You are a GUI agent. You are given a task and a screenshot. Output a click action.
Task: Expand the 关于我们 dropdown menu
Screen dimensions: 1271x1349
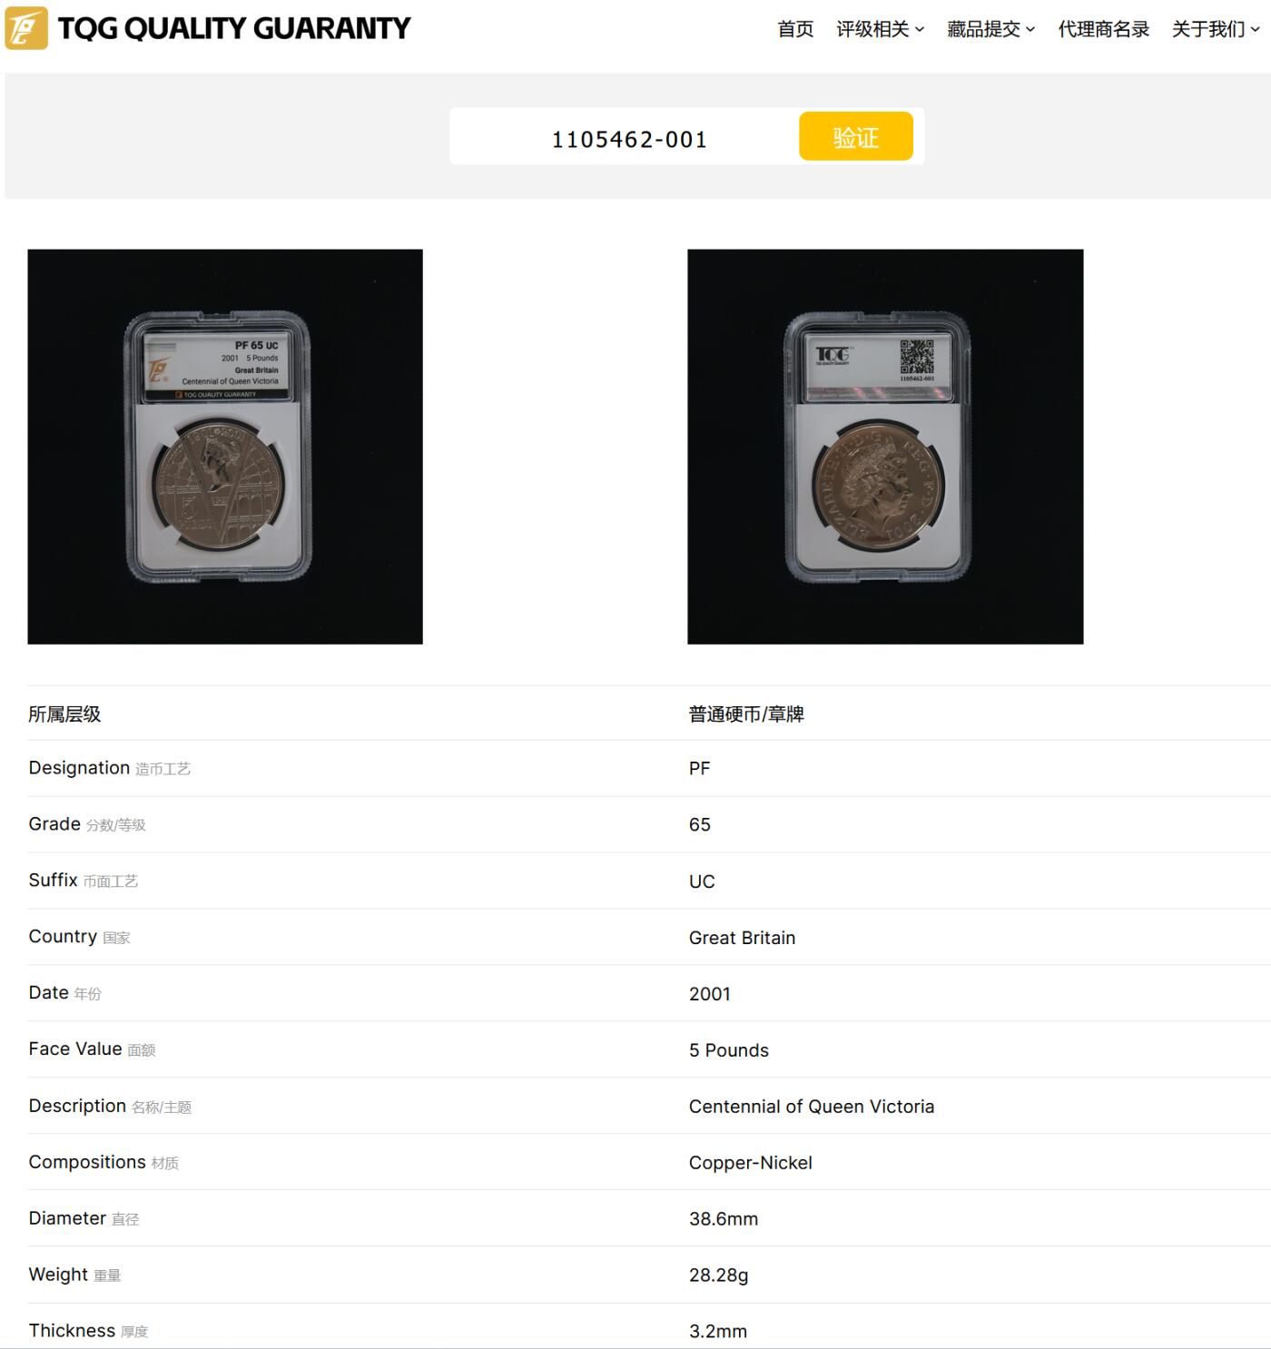1215,29
